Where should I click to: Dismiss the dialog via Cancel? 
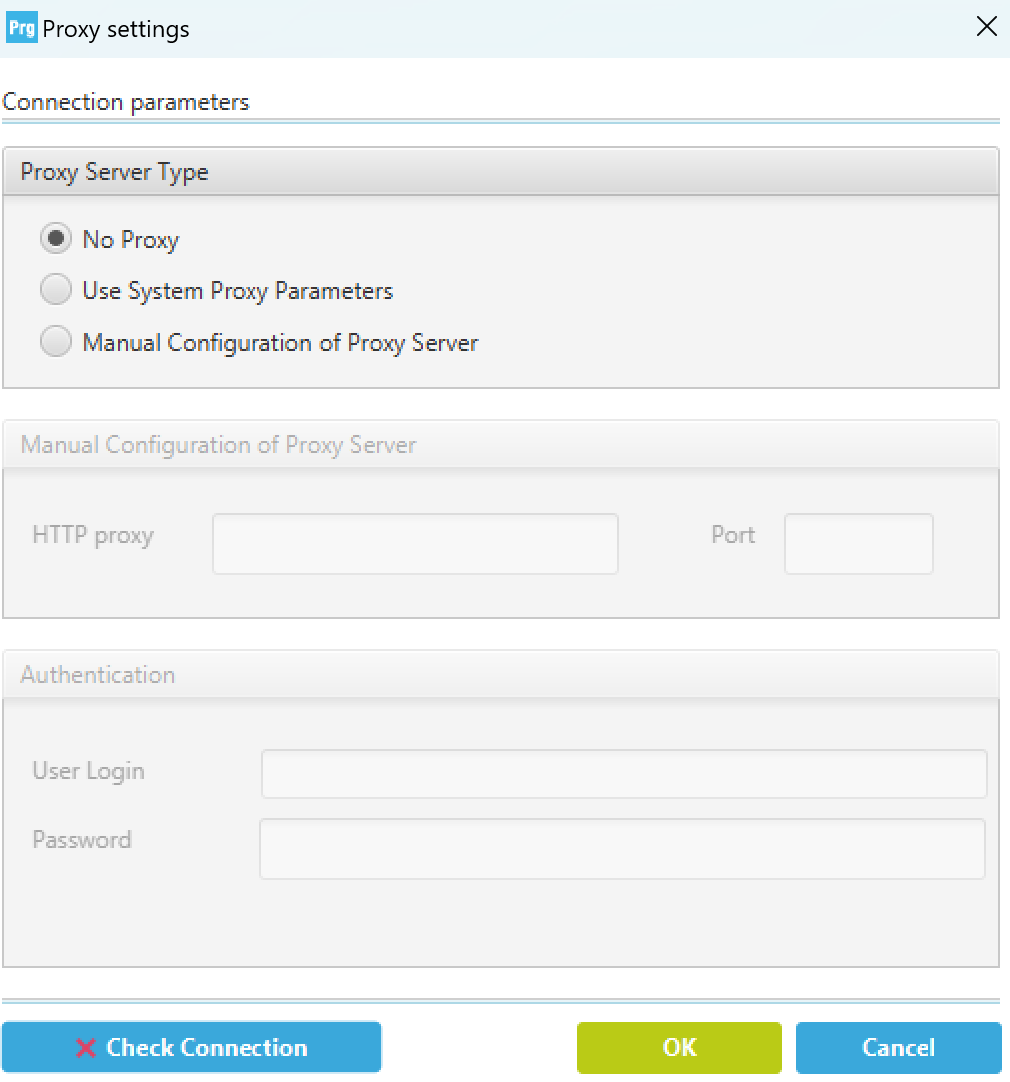[897, 1047]
